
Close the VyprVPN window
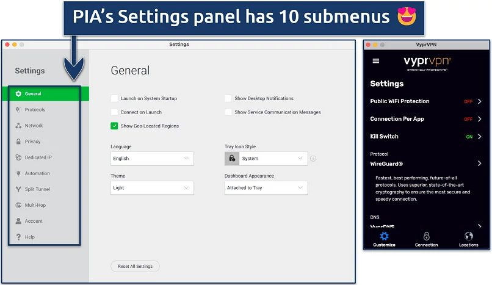(368, 45)
